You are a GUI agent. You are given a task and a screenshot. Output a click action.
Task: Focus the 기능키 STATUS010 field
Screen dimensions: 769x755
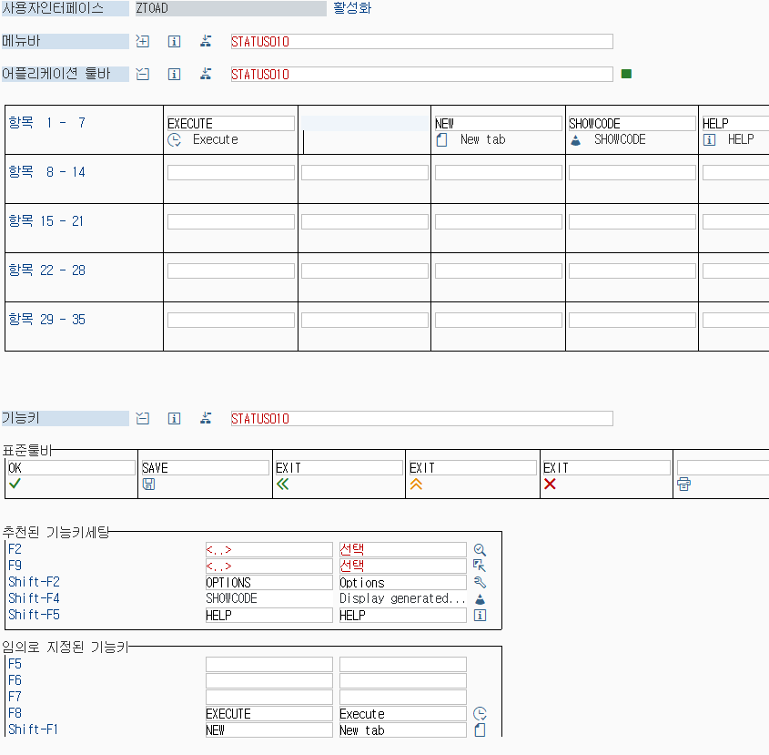point(421,418)
